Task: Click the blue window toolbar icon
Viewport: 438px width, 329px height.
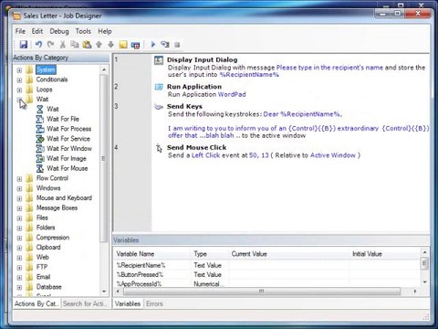Action: (135, 45)
